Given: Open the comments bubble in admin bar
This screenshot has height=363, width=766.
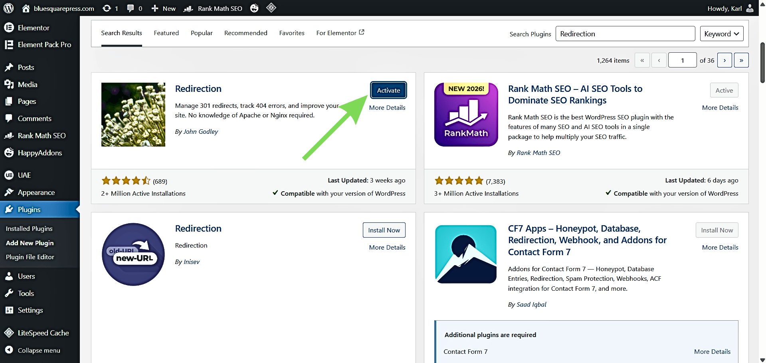Looking at the screenshot, I should [131, 8].
